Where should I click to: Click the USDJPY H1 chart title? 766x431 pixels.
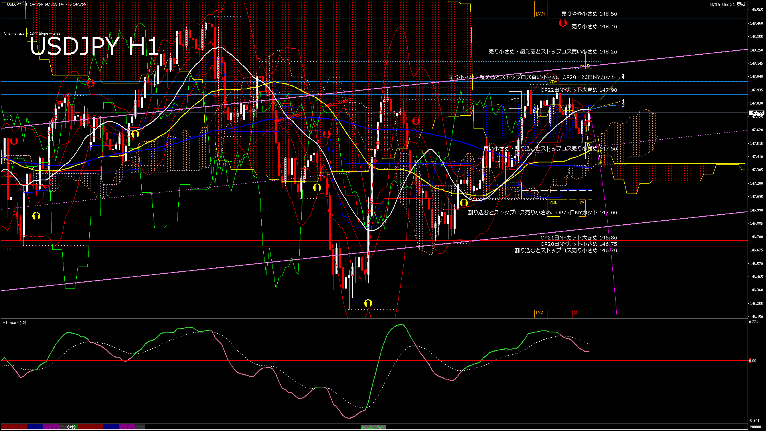pos(94,47)
